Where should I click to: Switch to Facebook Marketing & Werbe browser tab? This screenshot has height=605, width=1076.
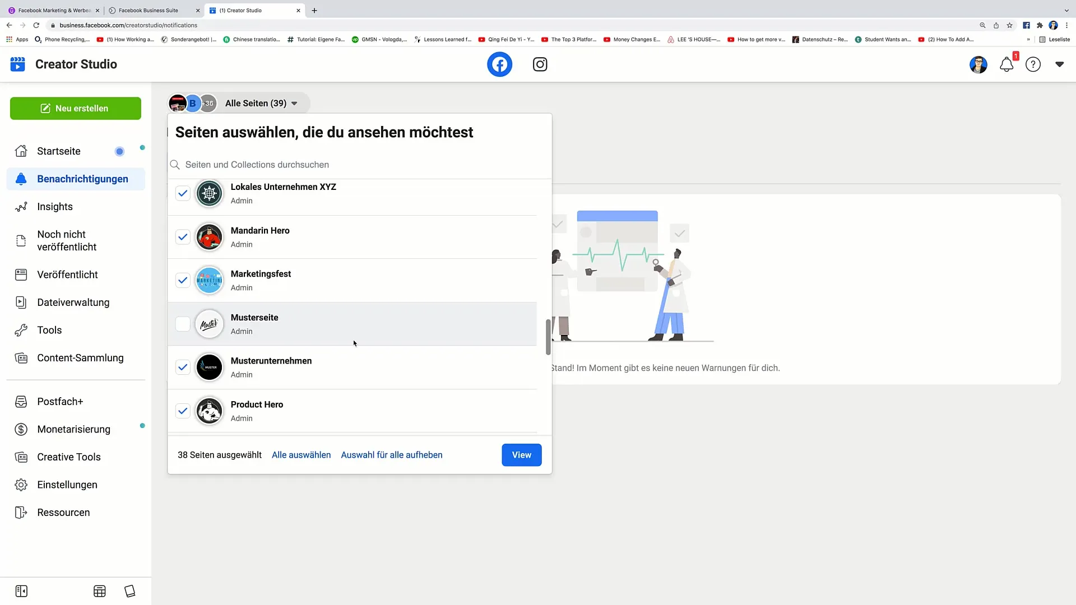point(54,11)
